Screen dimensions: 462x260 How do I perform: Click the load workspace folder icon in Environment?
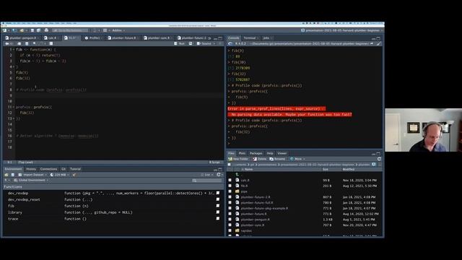click(x=6, y=175)
